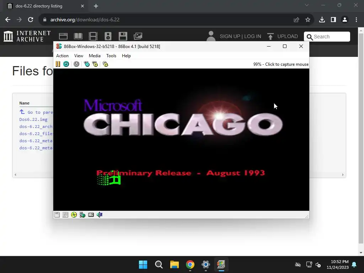Go back in Chrome
The width and height of the screenshot is (364, 273).
[x=8, y=20]
